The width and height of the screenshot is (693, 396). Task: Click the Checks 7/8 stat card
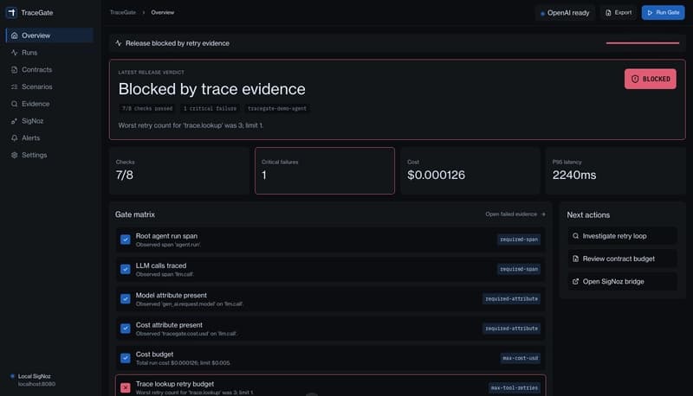point(179,170)
